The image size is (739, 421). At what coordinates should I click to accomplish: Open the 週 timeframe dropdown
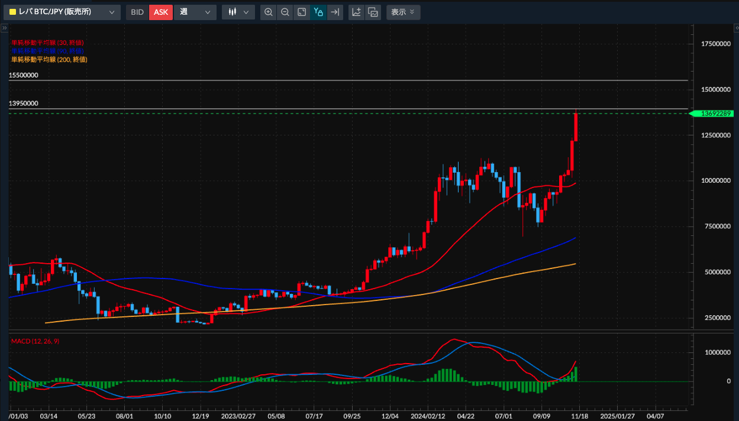pyautogui.click(x=195, y=12)
